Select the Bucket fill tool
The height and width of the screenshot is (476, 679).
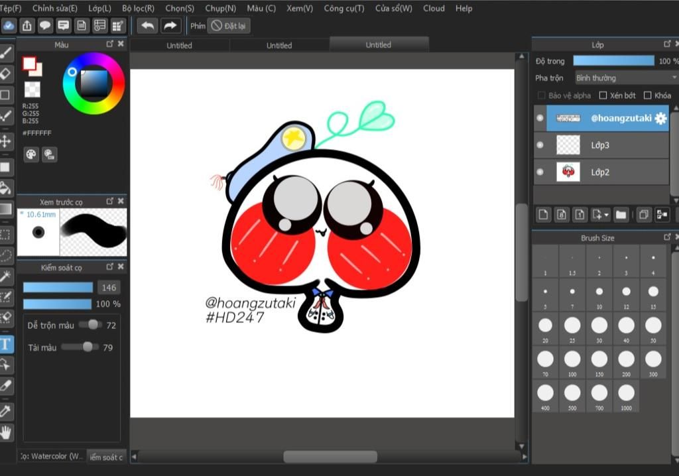[x=6, y=188]
